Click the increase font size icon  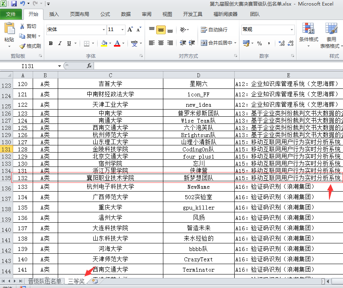(130, 29)
